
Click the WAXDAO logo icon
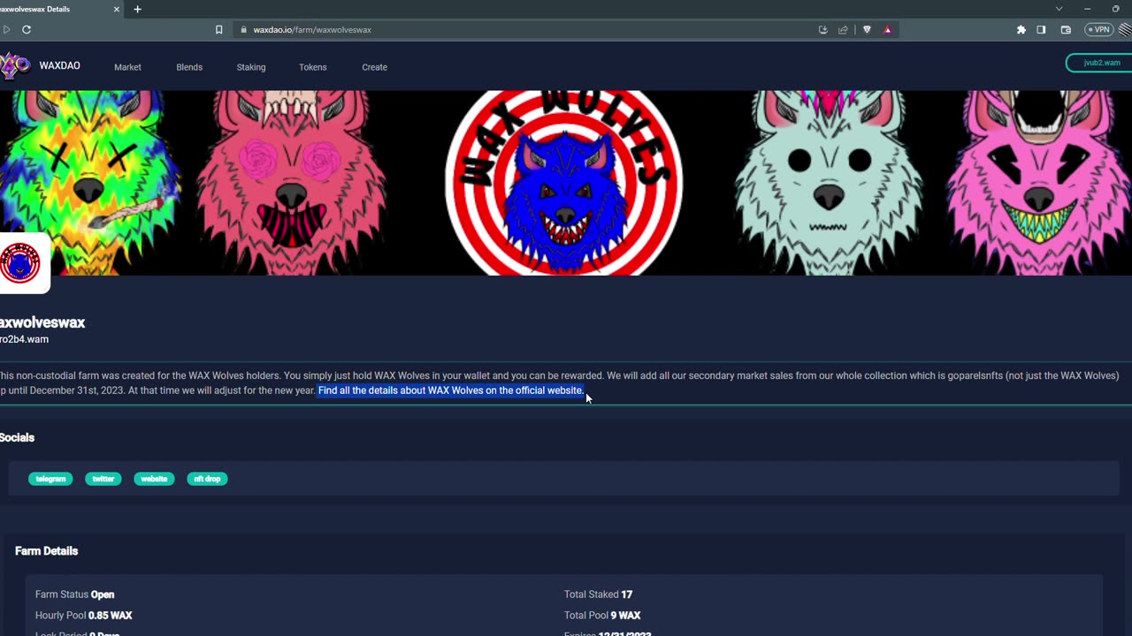click(15, 66)
